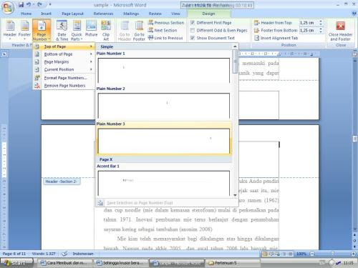Toggle Different First Page checkbox
This screenshot has width=358, height=268.
click(x=193, y=23)
